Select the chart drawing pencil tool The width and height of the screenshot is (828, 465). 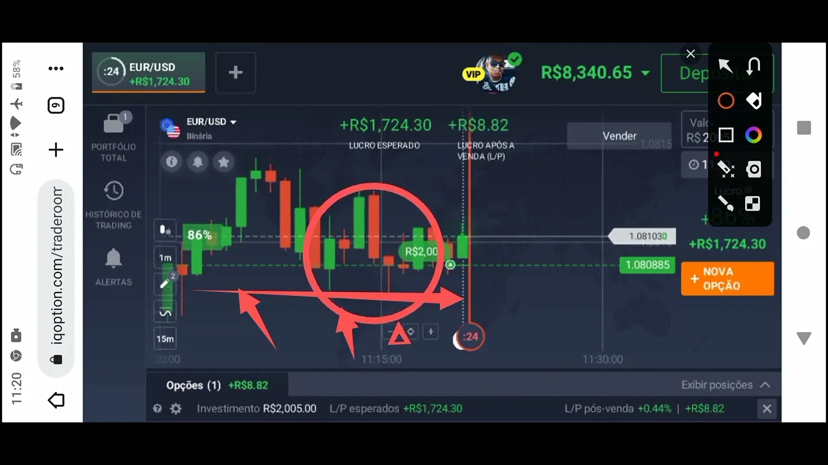pyautogui.click(x=166, y=282)
